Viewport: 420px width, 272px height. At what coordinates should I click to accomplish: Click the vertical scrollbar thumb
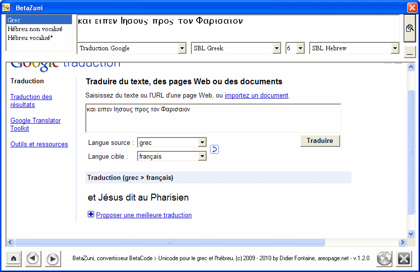[411, 152]
